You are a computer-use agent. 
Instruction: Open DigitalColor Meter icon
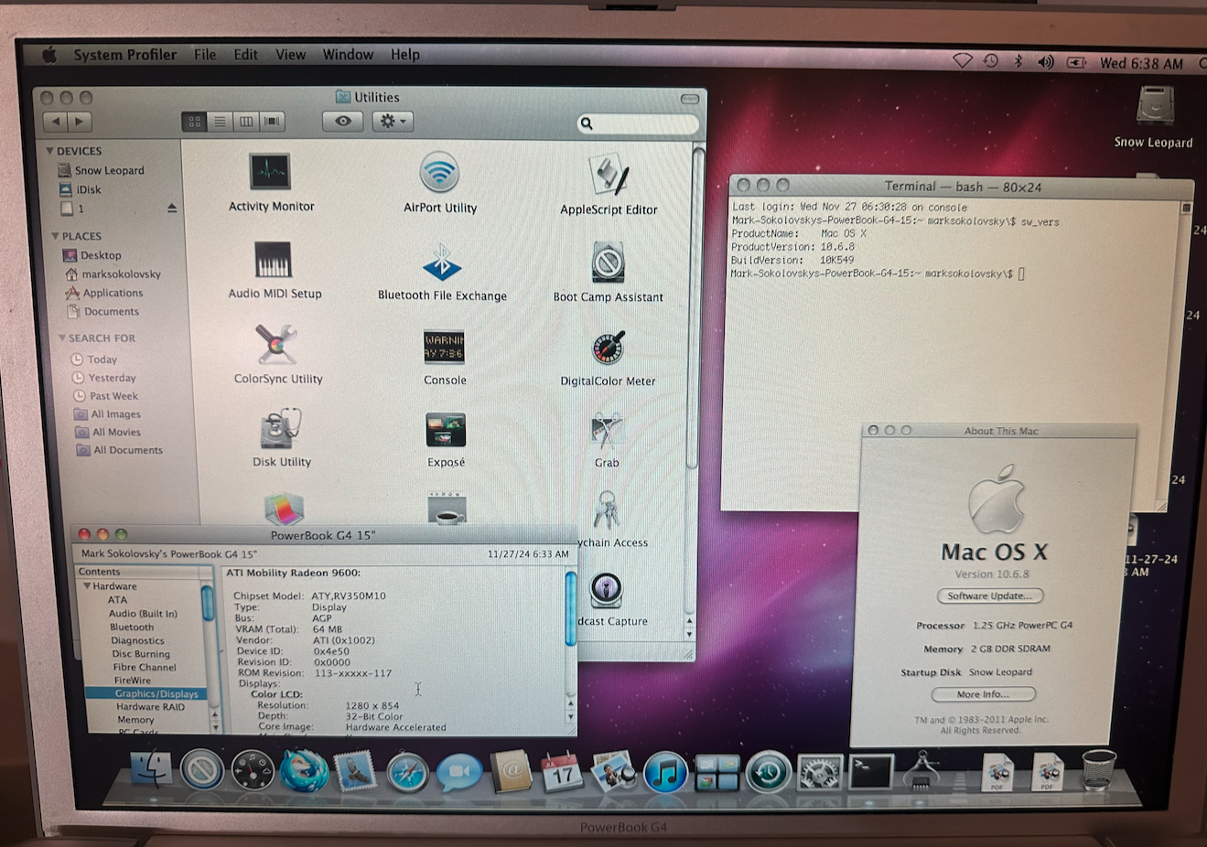(608, 348)
